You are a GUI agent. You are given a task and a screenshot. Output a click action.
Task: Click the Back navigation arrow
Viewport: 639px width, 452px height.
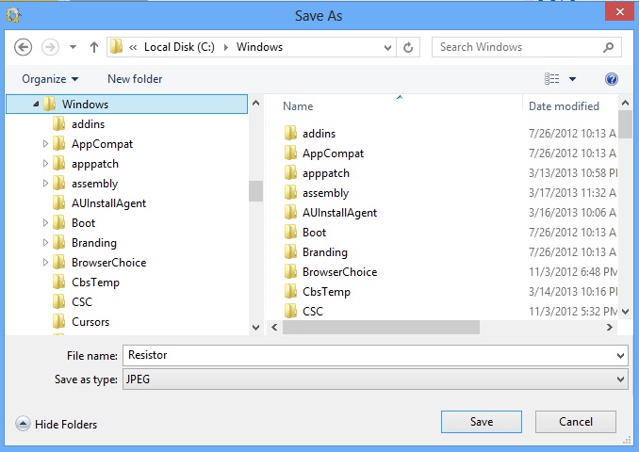click(23, 47)
